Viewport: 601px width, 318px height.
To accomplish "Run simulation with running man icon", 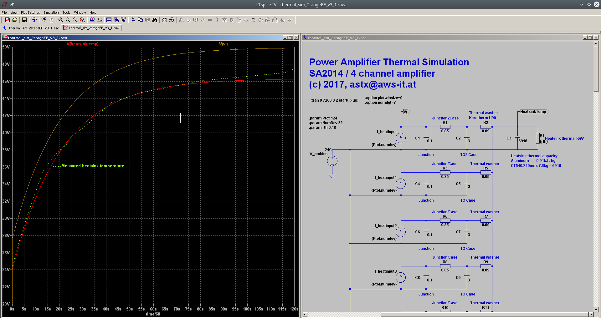I will pos(44,20).
